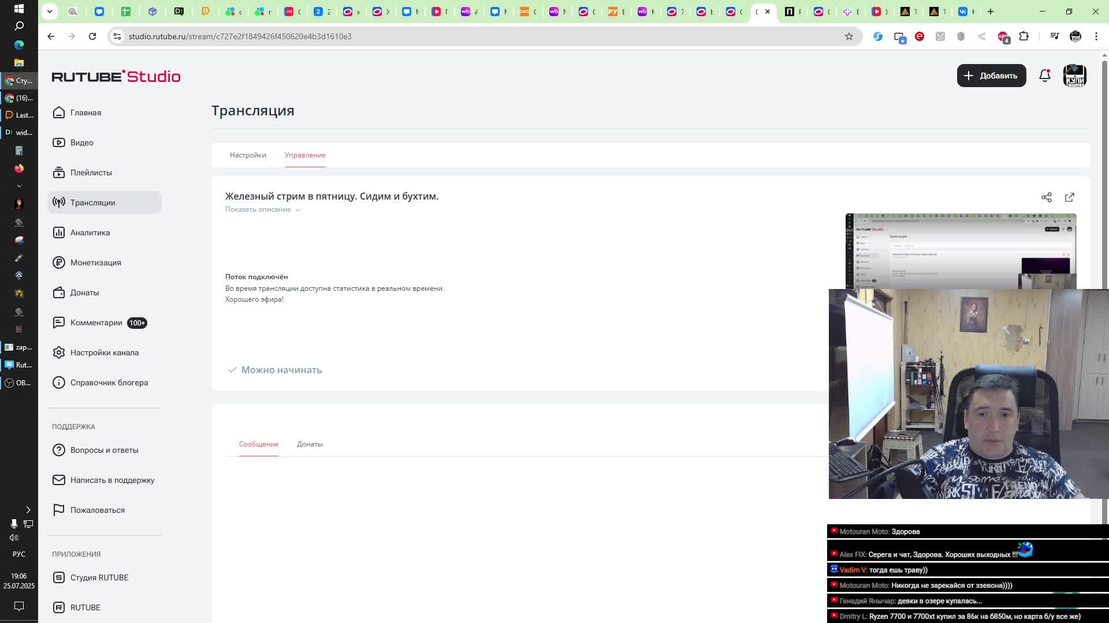The image size is (1109, 623).
Task: Switch to the Донаты chat tab
Action: pyautogui.click(x=310, y=444)
